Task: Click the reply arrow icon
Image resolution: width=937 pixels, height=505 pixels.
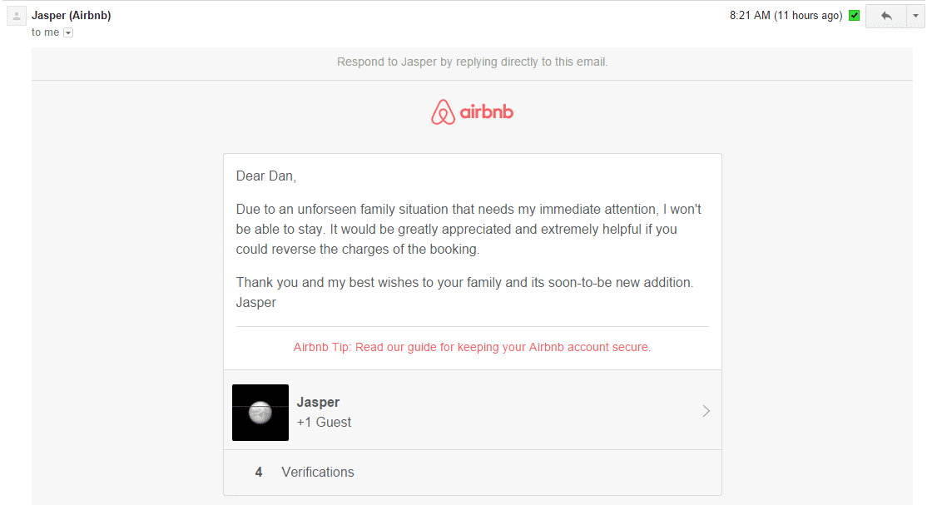Action: (x=885, y=16)
